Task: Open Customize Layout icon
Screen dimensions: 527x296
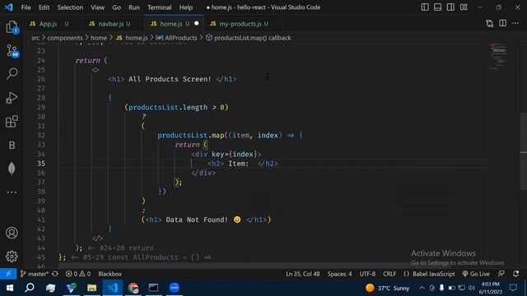Action: point(464,7)
